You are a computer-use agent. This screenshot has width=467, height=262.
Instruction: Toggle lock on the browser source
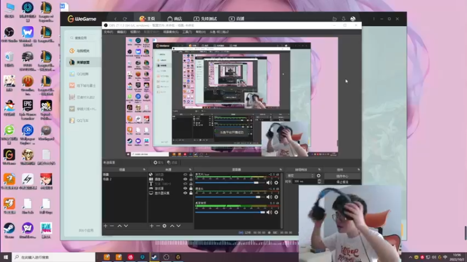(x=191, y=175)
